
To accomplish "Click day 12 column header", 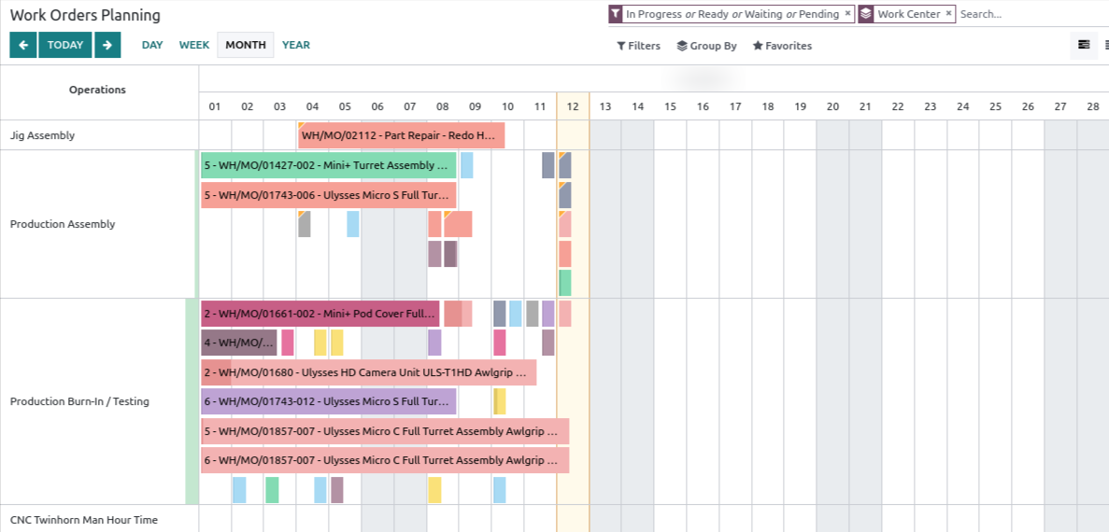I will coord(573,106).
